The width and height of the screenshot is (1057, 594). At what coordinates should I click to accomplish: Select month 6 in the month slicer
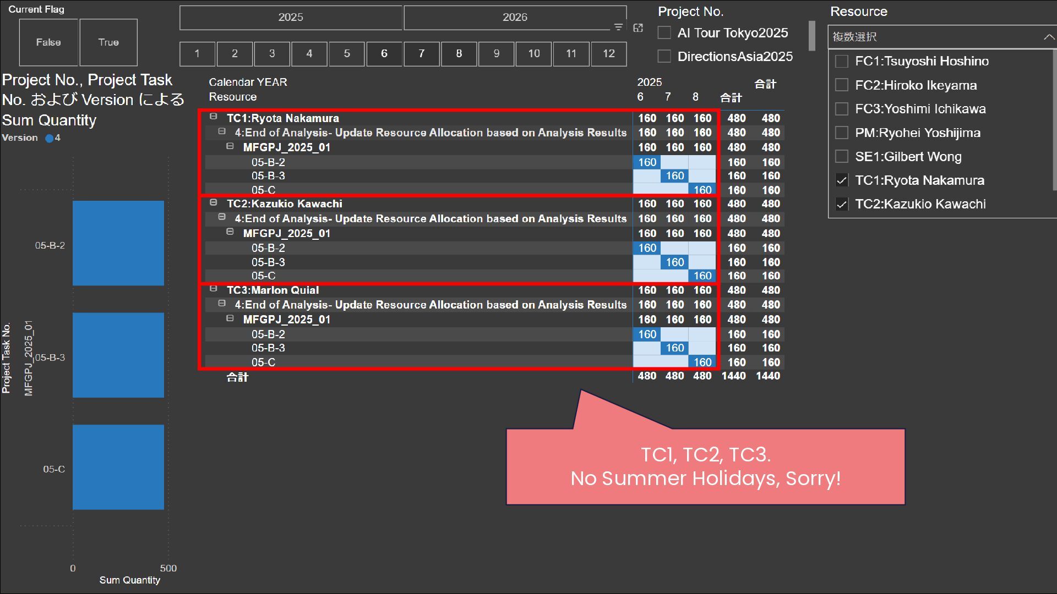point(384,54)
